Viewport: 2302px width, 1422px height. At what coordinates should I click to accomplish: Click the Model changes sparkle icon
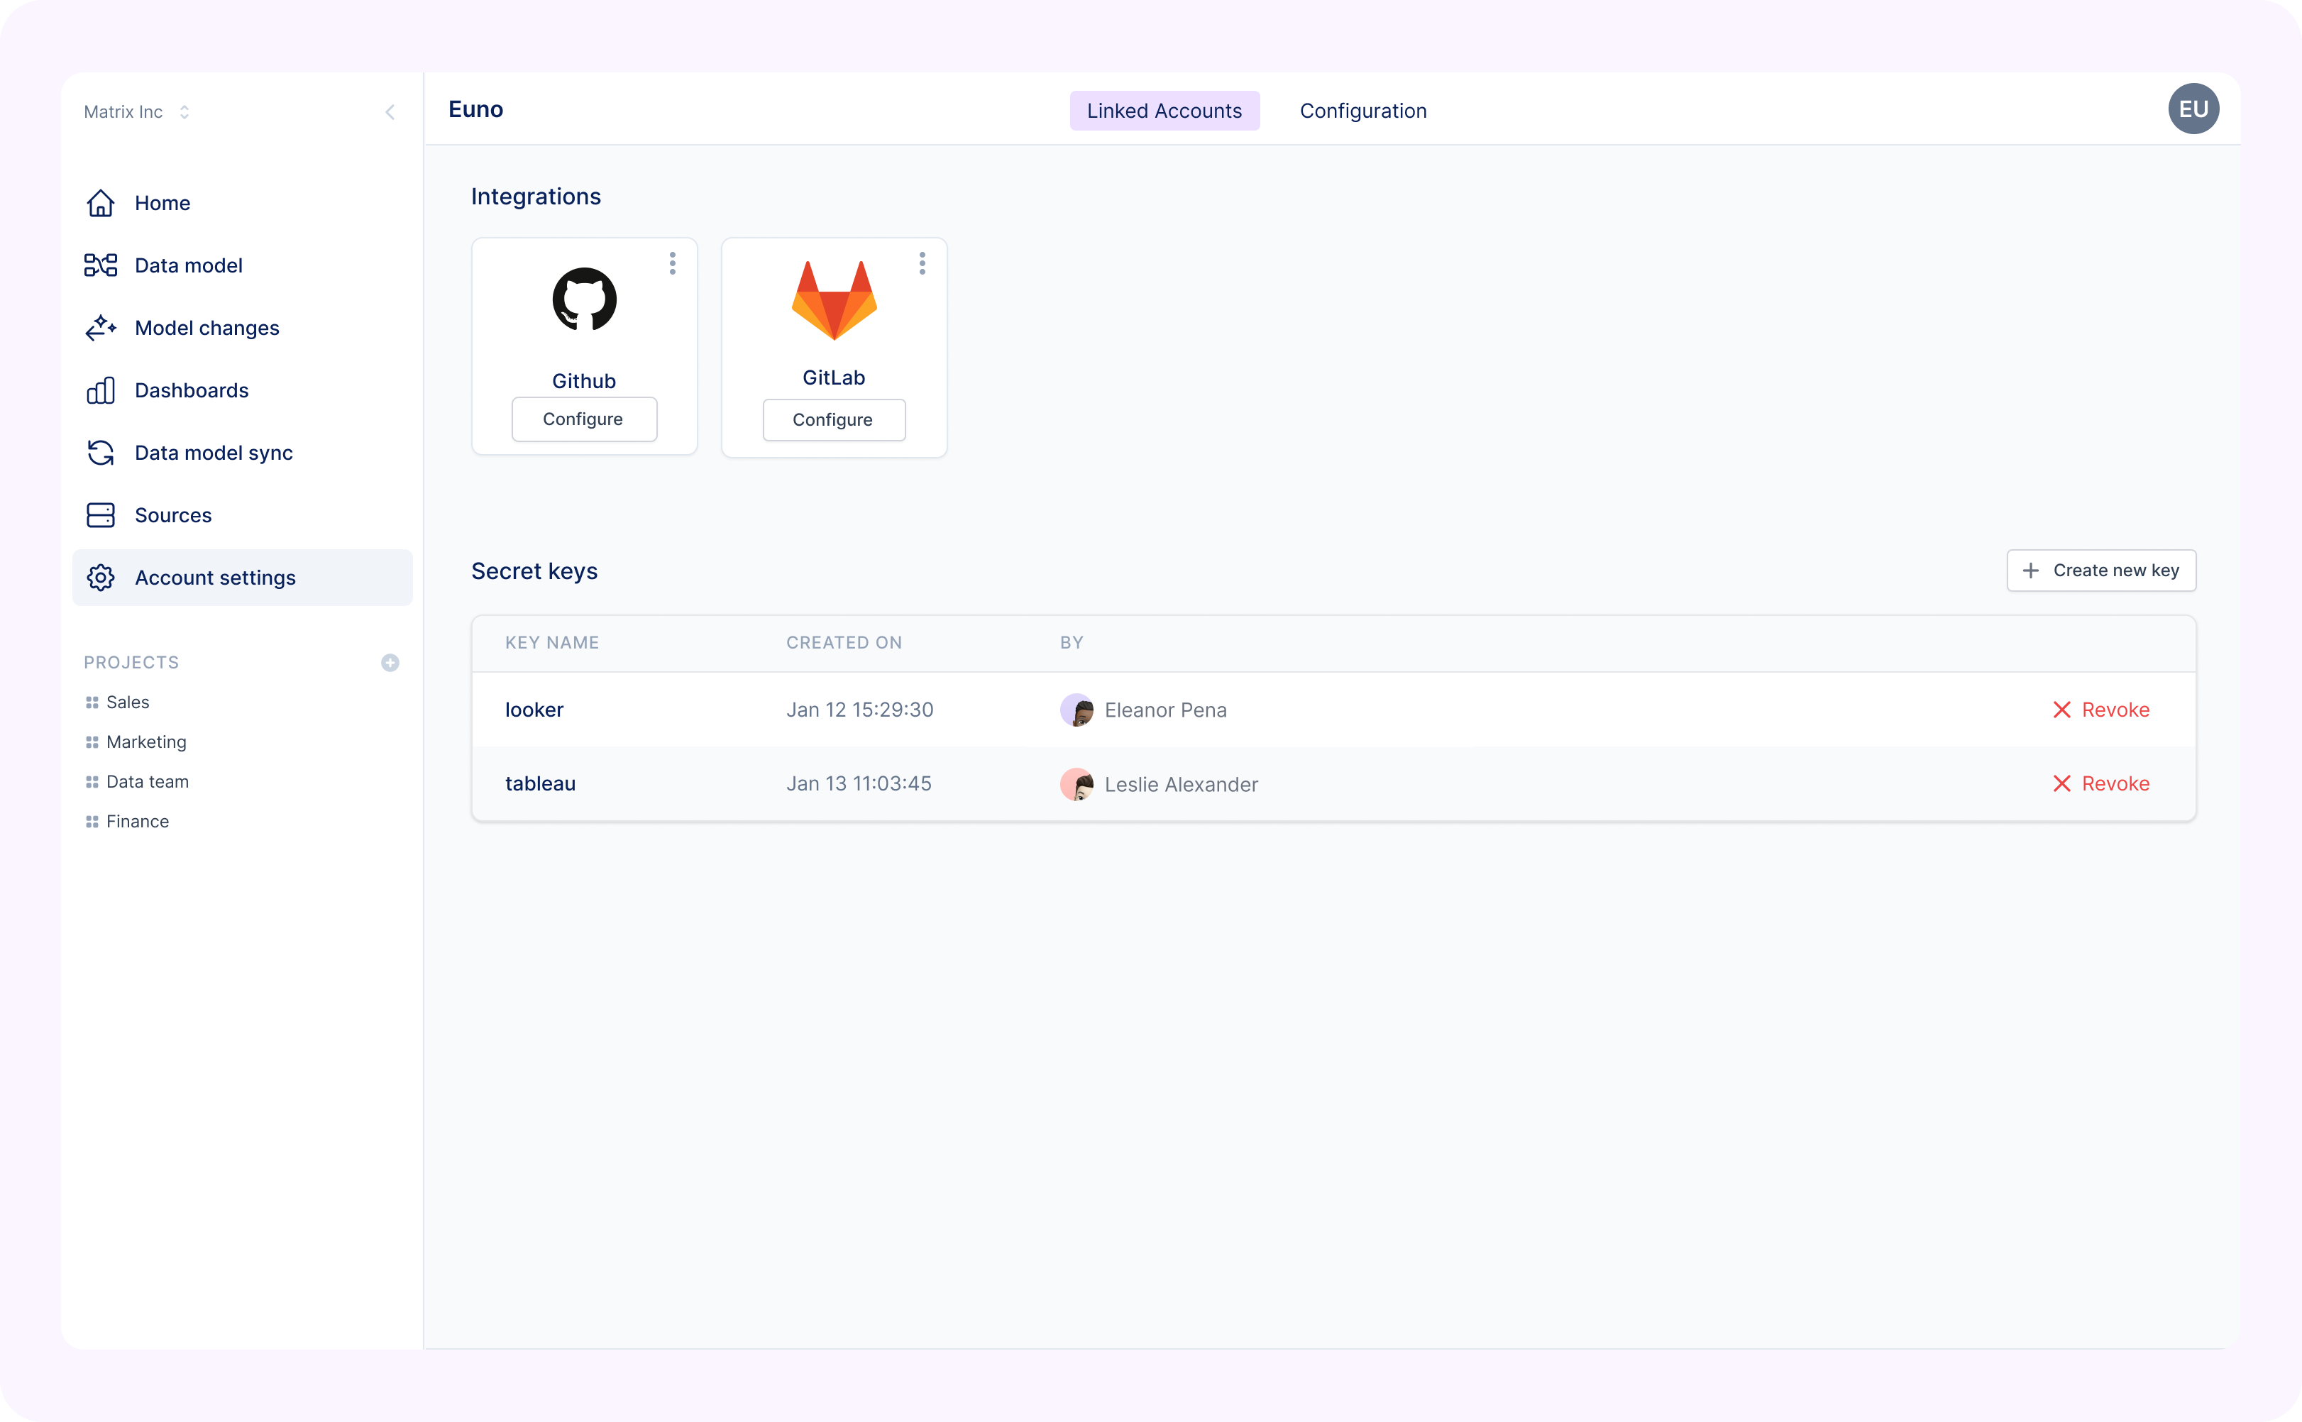coord(101,329)
